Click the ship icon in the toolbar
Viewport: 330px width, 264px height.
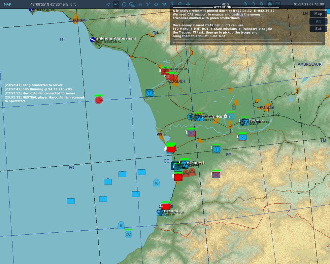pos(140,4)
